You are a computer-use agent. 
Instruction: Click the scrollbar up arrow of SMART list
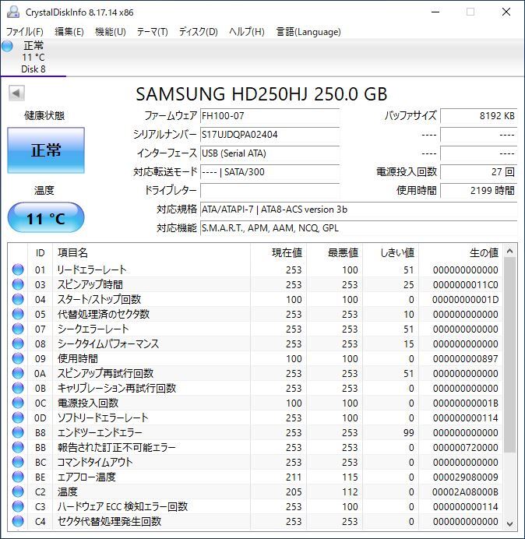point(510,252)
